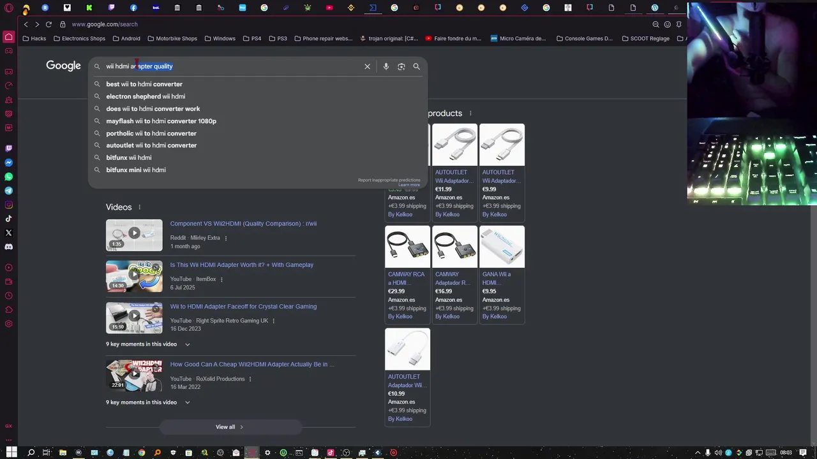Open Discord in the Opera sidebar
The width and height of the screenshot is (817, 459).
(9, 247)
